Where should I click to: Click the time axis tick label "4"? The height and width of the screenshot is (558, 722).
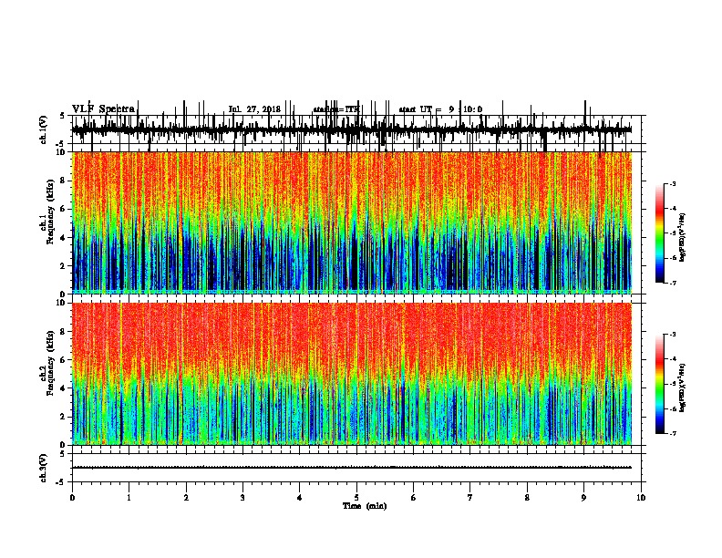(300, 498)
